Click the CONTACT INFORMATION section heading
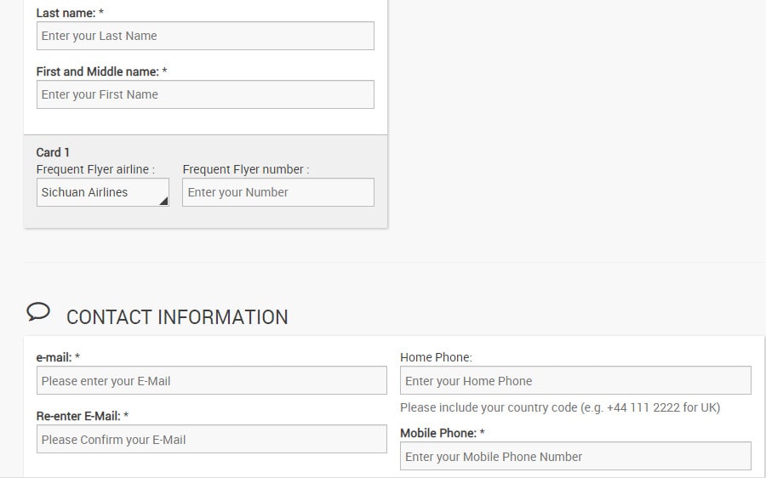This screenshot has width=766, height=478. (177, 317)
